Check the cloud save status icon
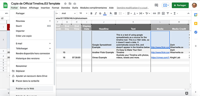Image resolution: width=200 pixels, height=96 pixels. 75,4
